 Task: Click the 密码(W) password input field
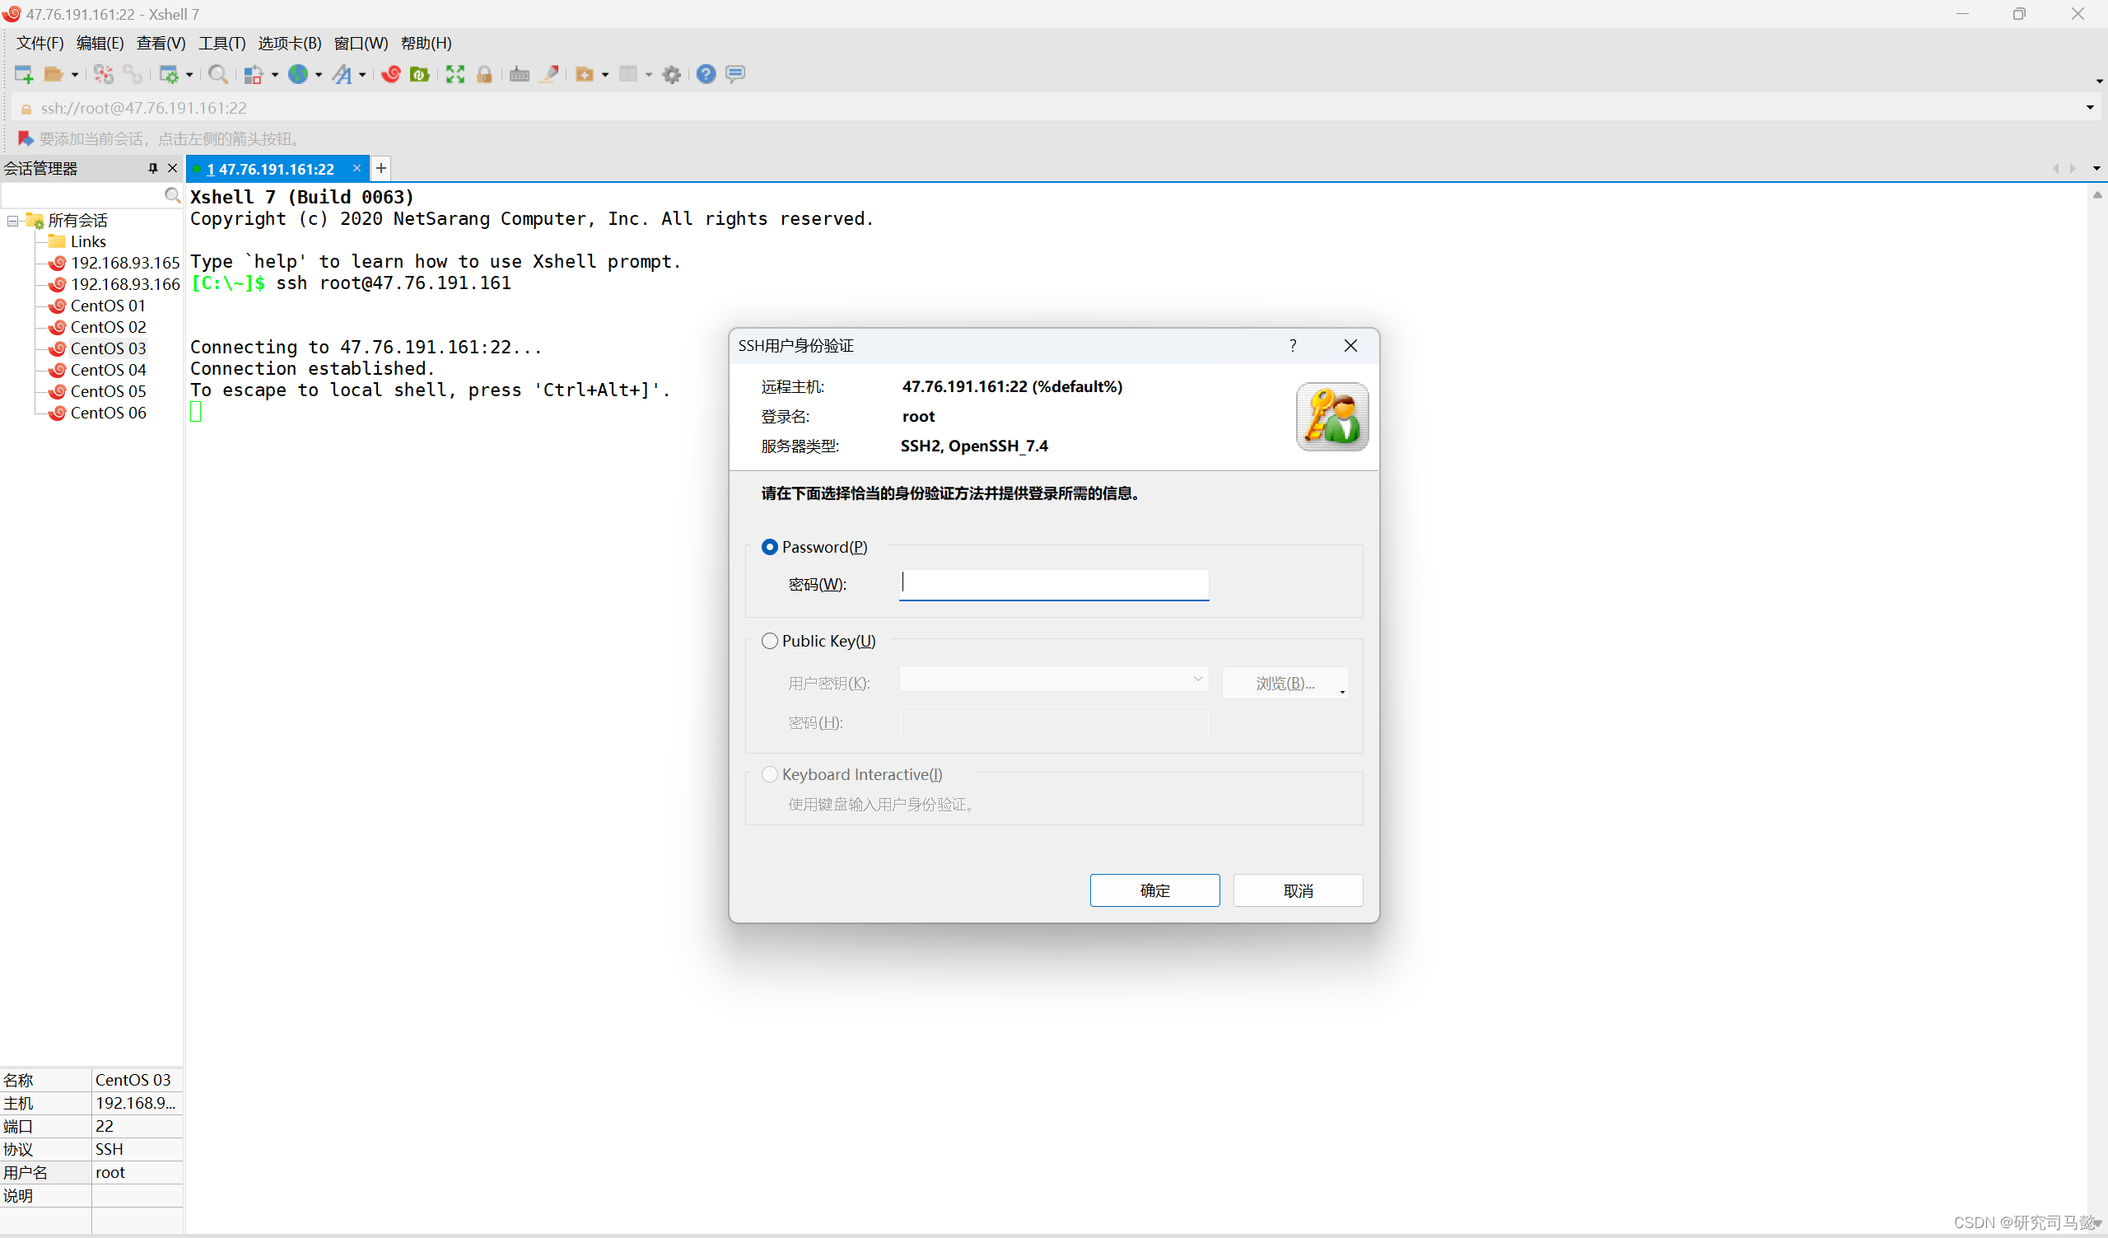1054,585
